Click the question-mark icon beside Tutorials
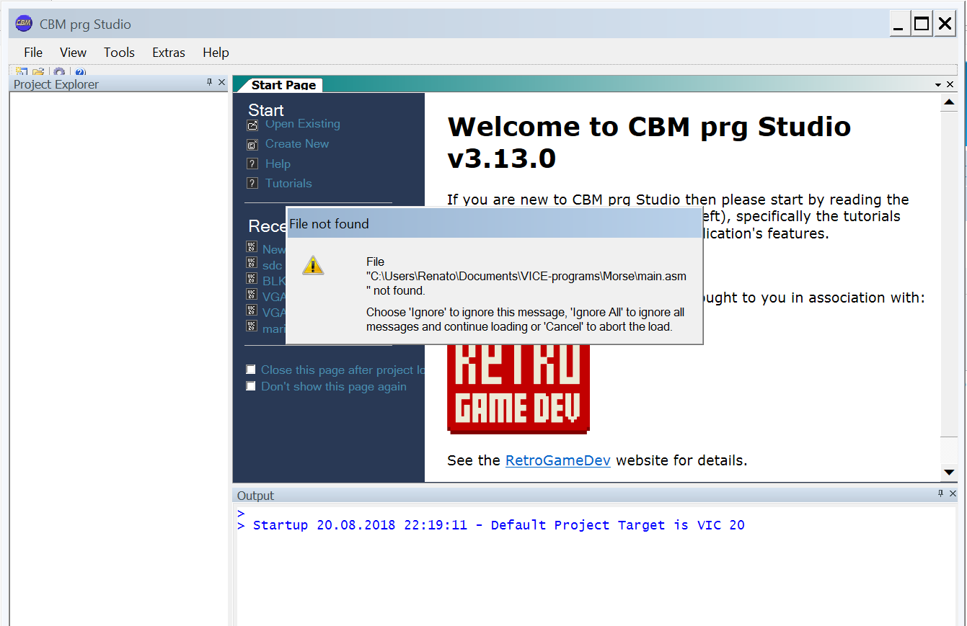The width and height of the screenshot is (967, 626). point(252,183)
